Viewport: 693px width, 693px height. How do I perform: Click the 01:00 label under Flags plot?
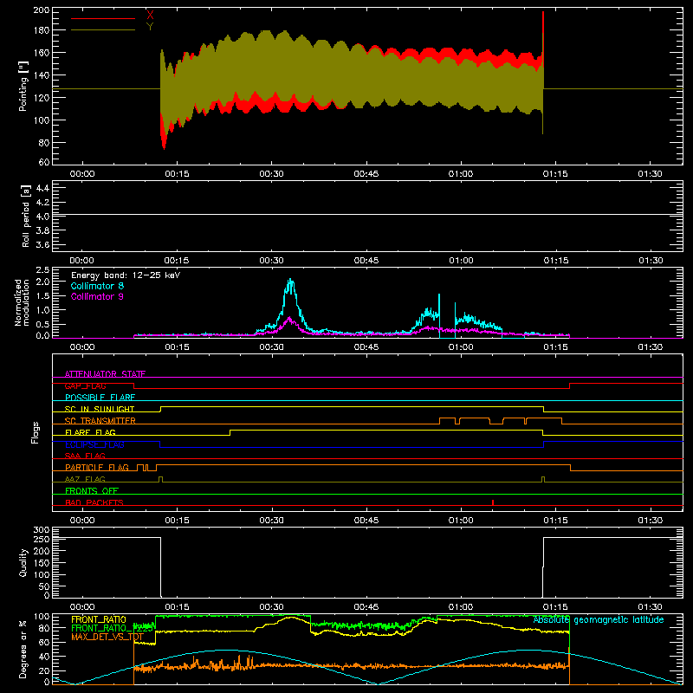461,521
